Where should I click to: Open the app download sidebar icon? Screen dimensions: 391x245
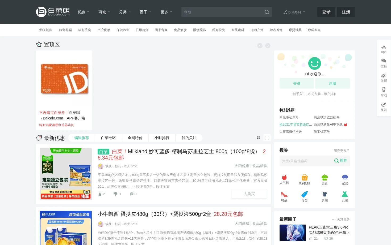coord(384,49)
